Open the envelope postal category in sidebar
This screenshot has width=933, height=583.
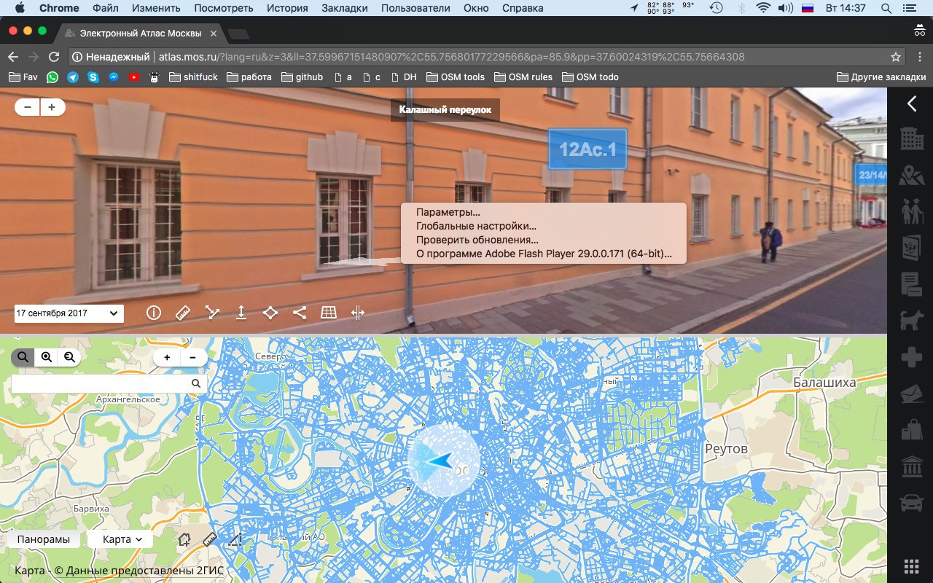click(x=912, y=394)
